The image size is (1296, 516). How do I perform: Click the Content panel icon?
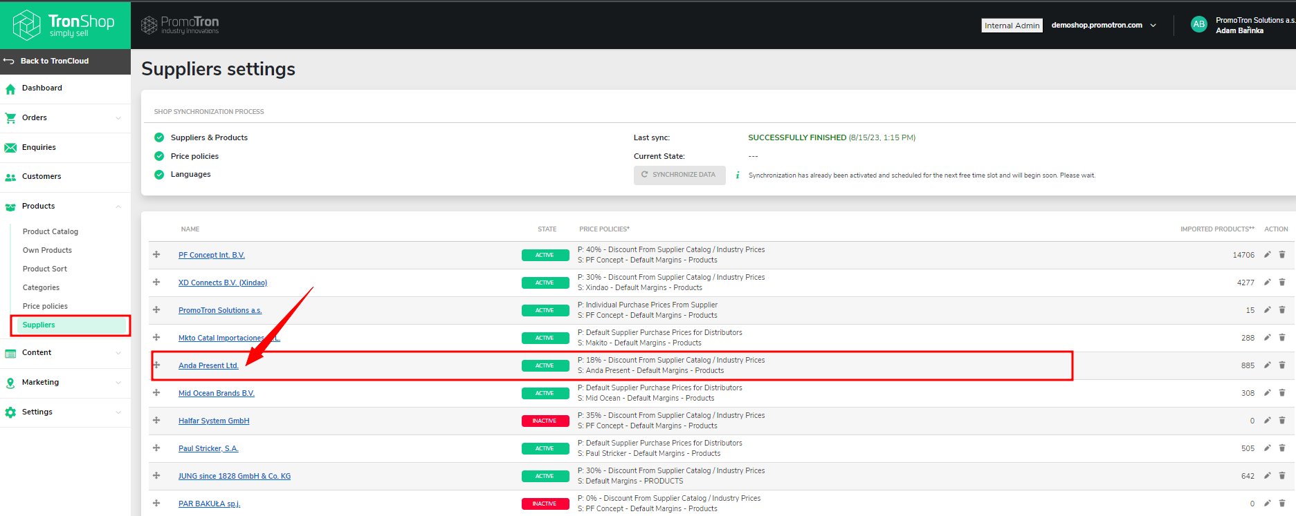pos(10,354)
